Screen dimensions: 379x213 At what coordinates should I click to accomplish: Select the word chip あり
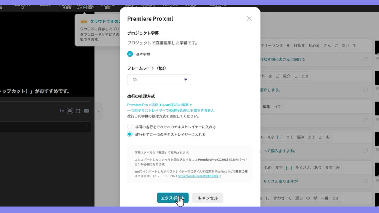[x=318, y=168]
